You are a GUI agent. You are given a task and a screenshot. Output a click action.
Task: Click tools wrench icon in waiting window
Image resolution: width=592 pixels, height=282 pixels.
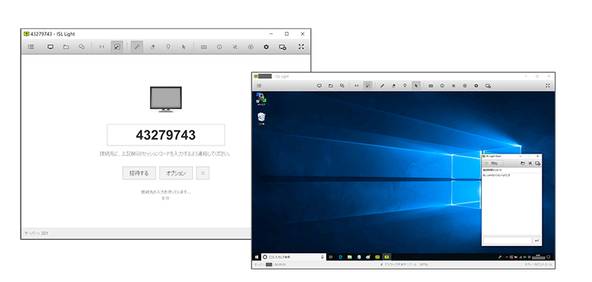click(x=235, y=47)
